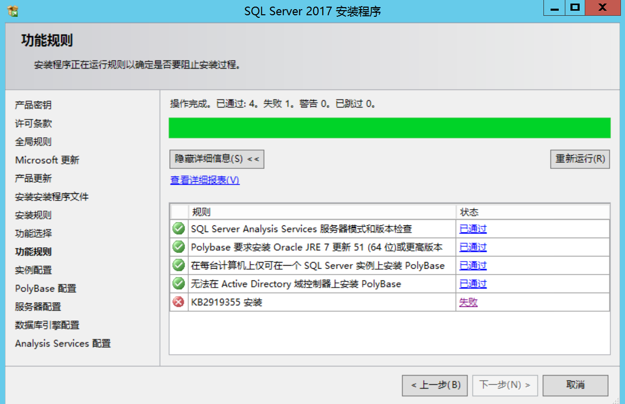Click 重新运行(R) to rerun rules
This screenshot has width=625, height=404.
(580, 159)
